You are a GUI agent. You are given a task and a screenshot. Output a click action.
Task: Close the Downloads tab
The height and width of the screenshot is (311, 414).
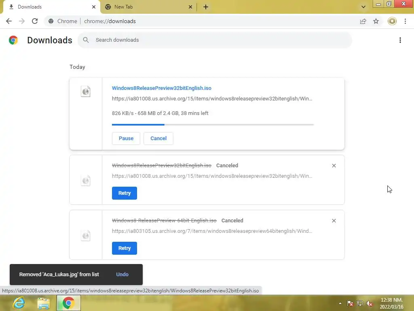coord(94,7)
